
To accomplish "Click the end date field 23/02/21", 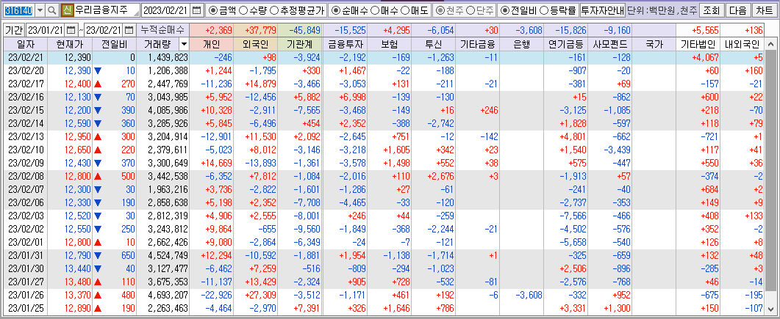I will 104,30.
